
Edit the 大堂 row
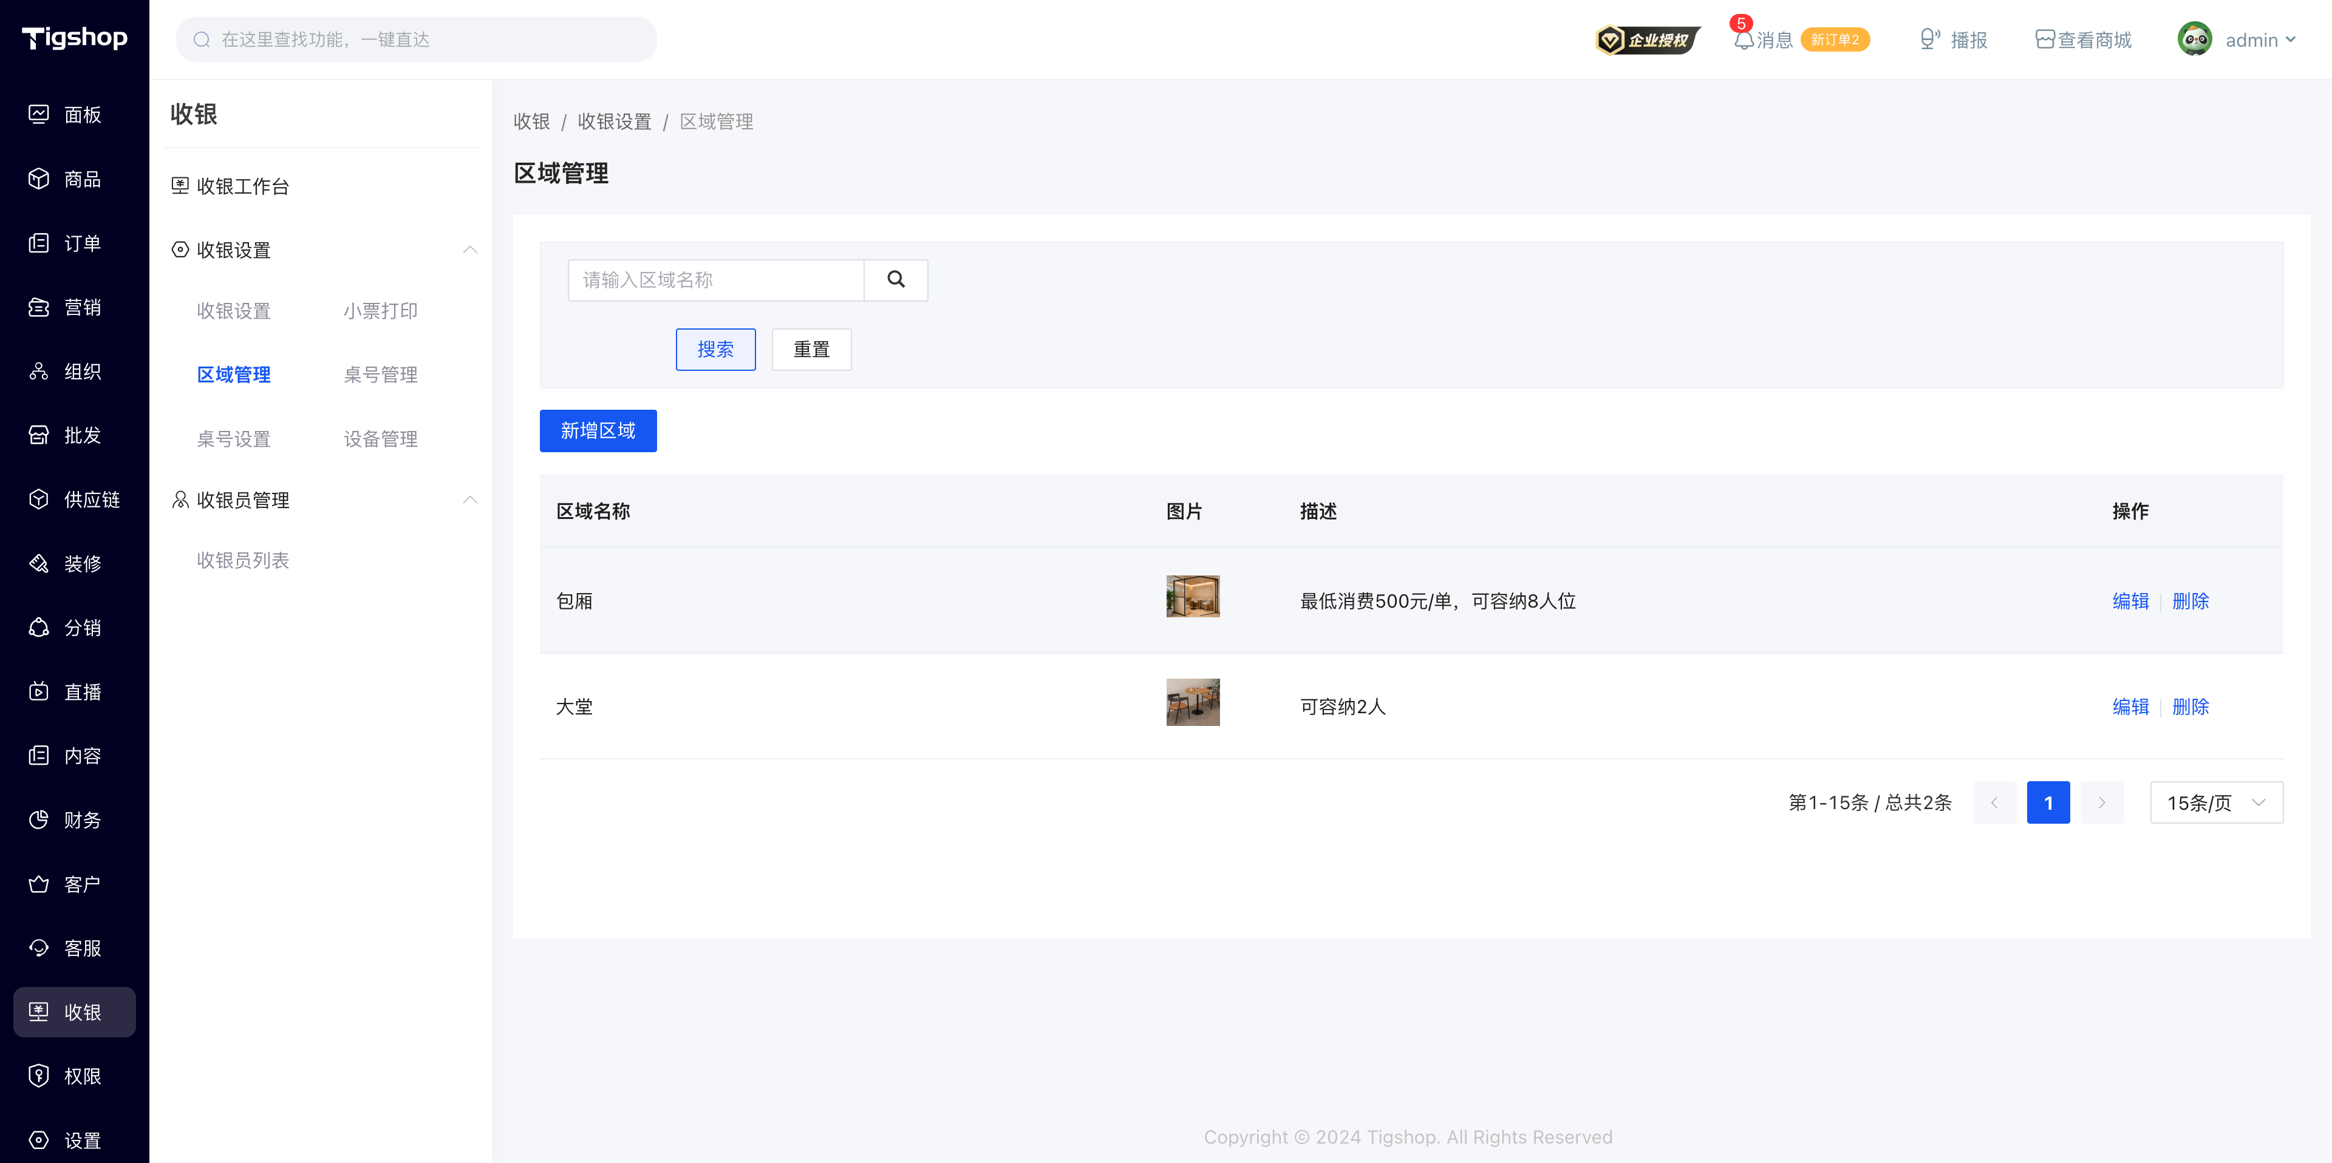[x=2130, y=707]
